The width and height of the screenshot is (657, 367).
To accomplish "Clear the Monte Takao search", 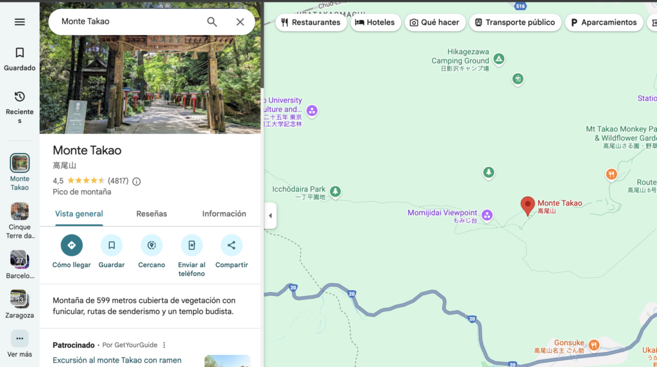I will [240, 22].
